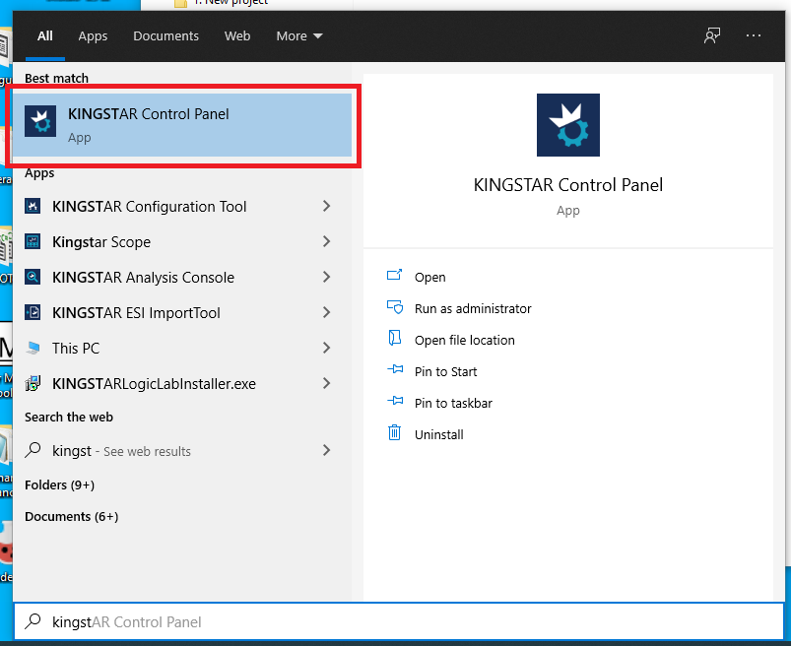Click the KINGSTARLogicLabInstaller.exe icon
The height and width of the screenshot is (646, 791).
click(x=33, y=384)
